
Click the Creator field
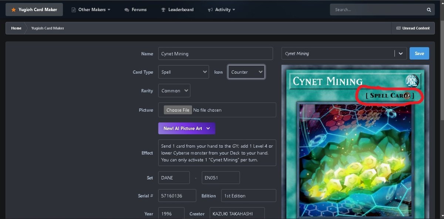click(x=237, y=213)
